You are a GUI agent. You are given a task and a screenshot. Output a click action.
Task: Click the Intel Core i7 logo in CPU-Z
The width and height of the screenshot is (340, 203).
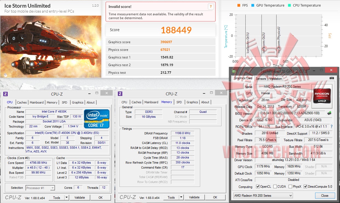[x=97, y=119]
